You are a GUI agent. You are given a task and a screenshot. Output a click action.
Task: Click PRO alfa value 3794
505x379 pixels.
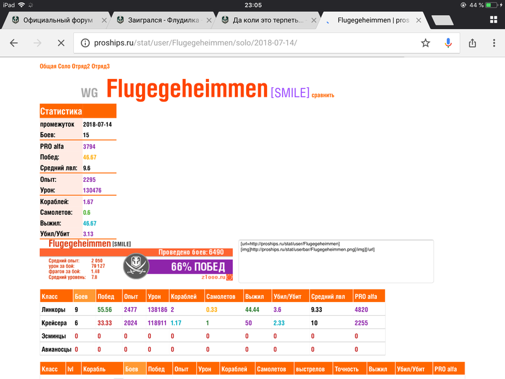[89, 147]
